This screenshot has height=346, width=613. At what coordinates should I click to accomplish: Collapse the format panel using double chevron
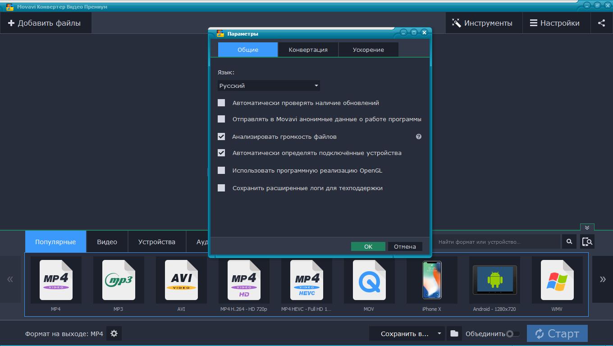click(587, 228)
